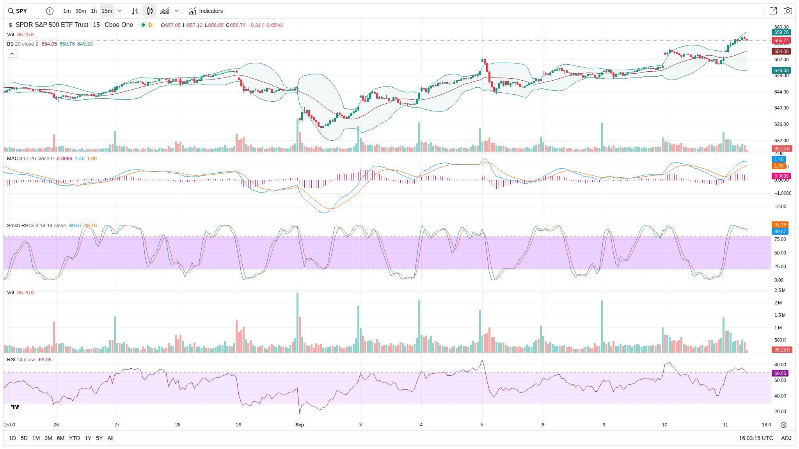Click the MACD 12 26 close 9 legend
The width and height of the screenshot is (799, 449).
point(30,159)
